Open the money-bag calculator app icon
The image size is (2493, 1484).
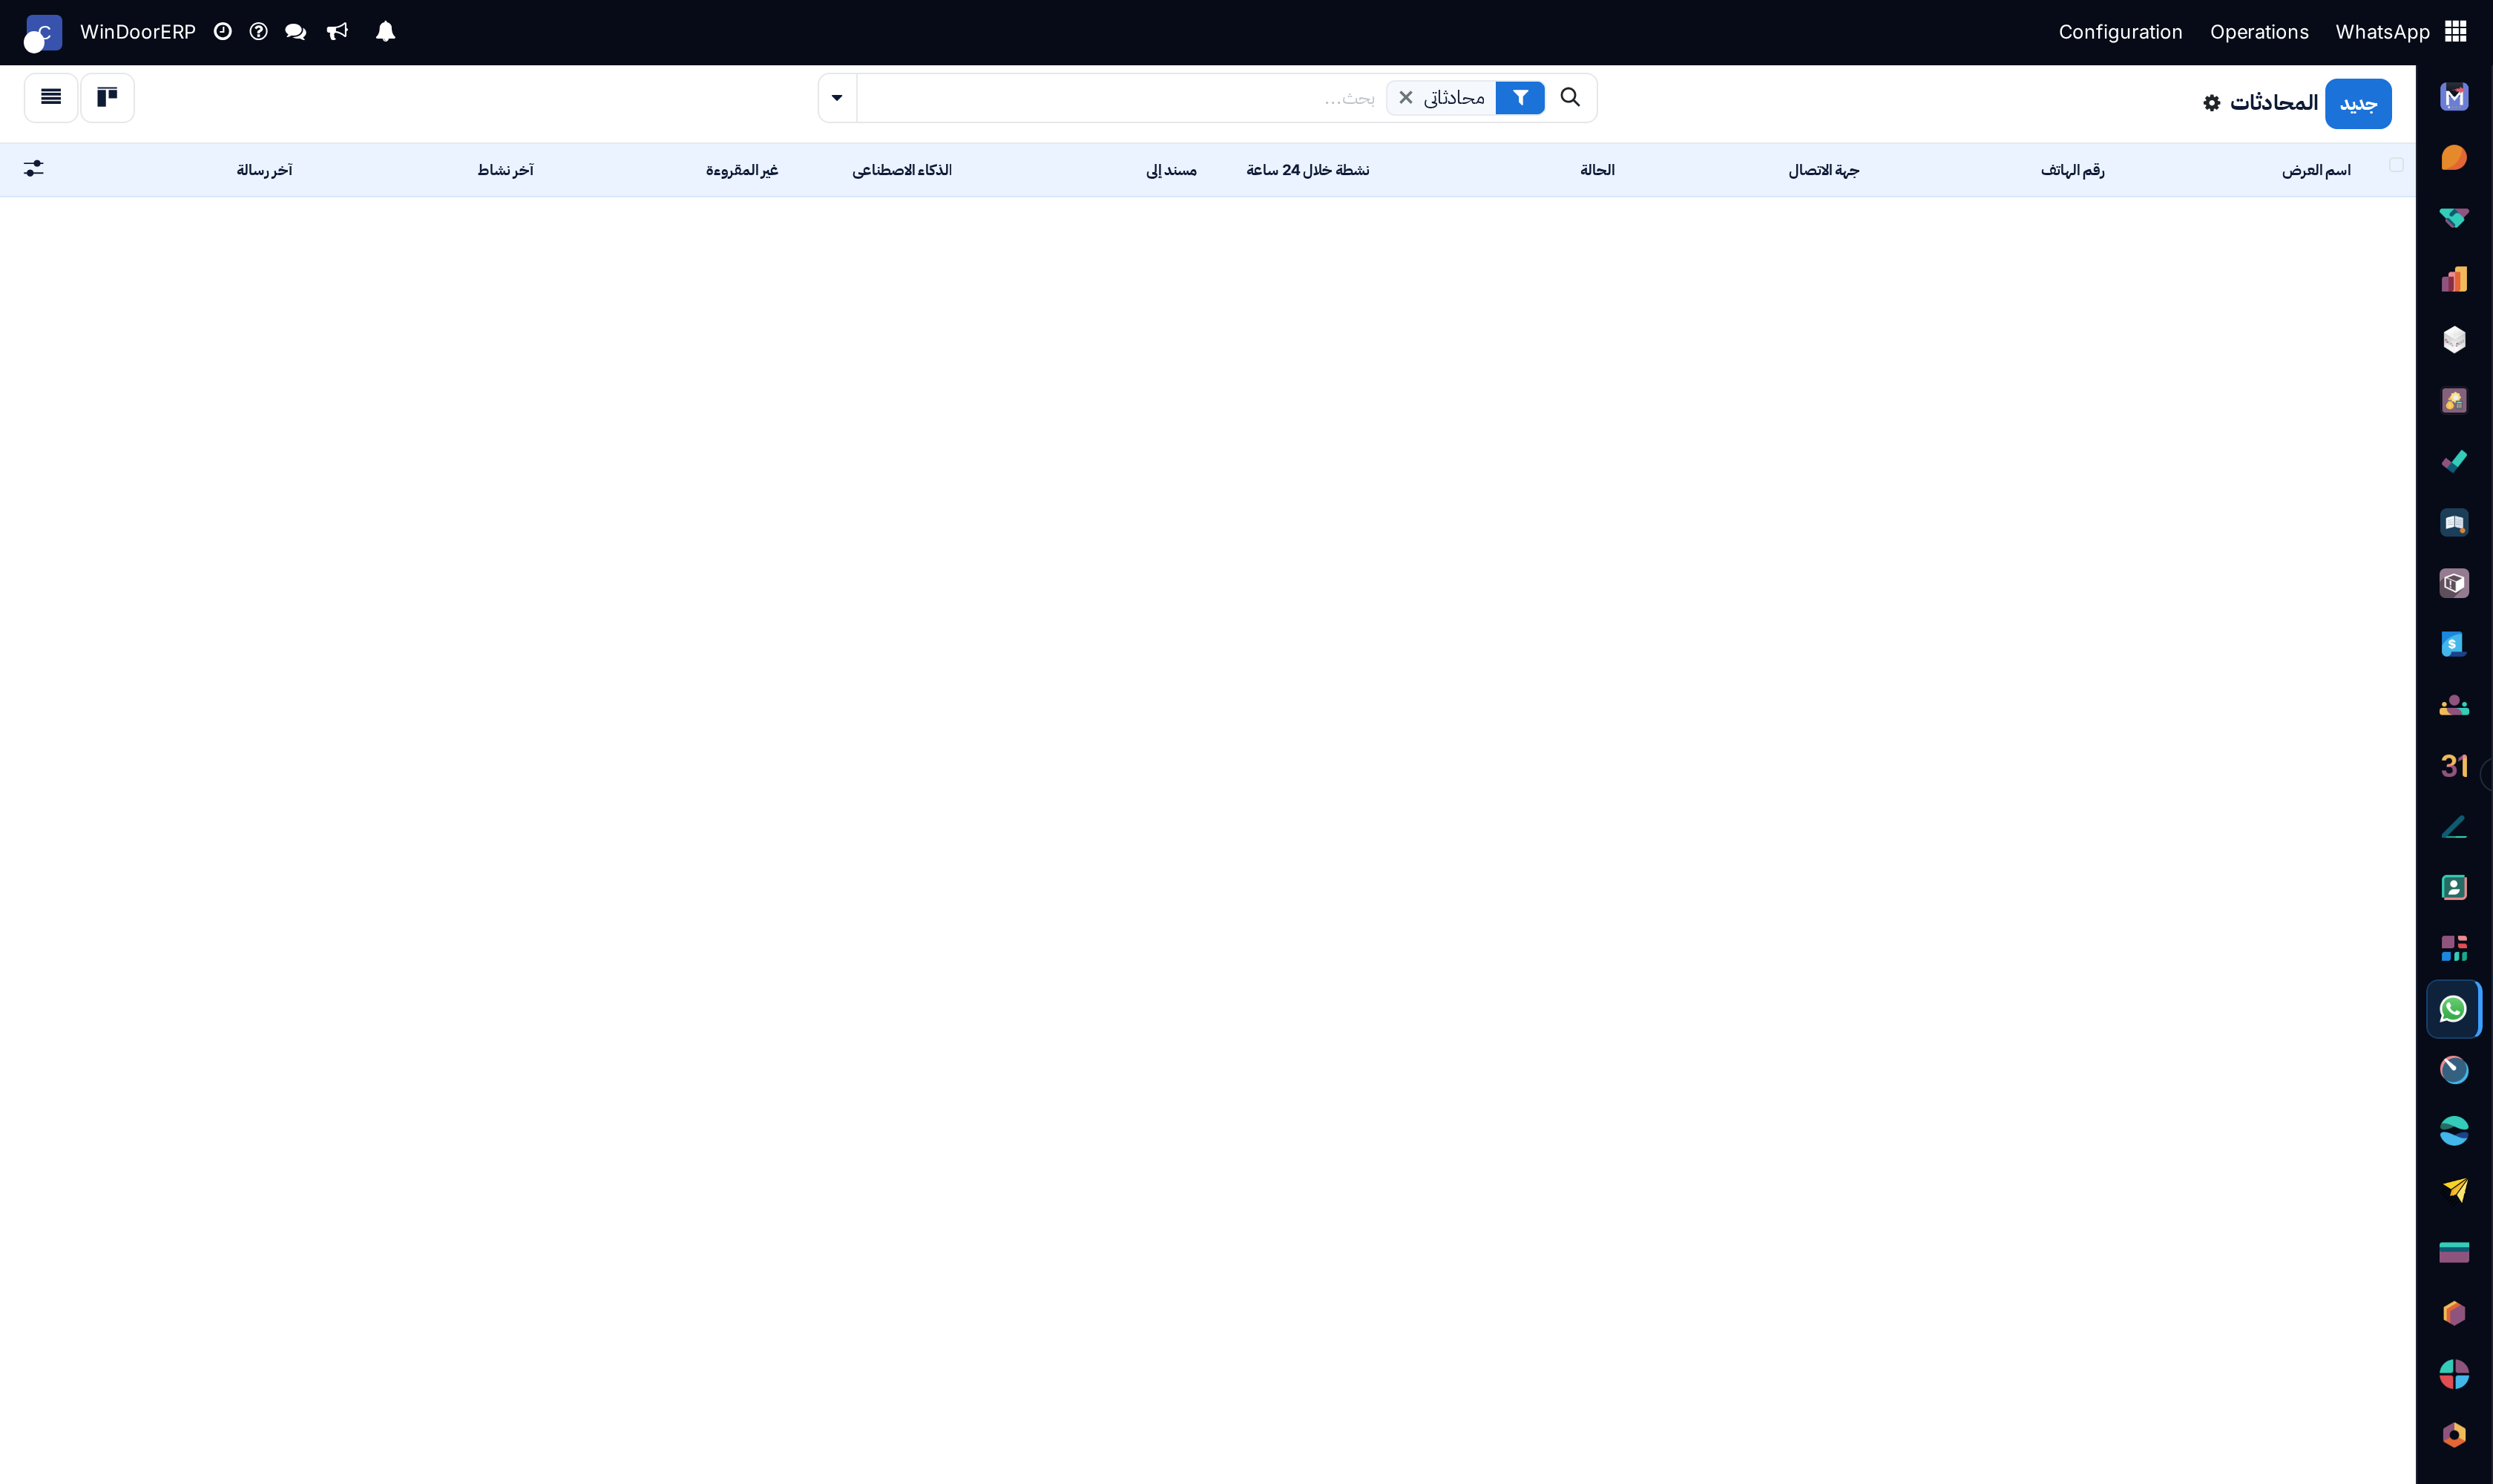coord(2454,401)
